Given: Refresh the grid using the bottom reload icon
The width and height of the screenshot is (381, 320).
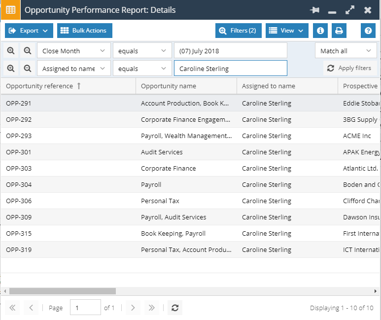Looking at the screenshot, I should click(x=174, y=308).
